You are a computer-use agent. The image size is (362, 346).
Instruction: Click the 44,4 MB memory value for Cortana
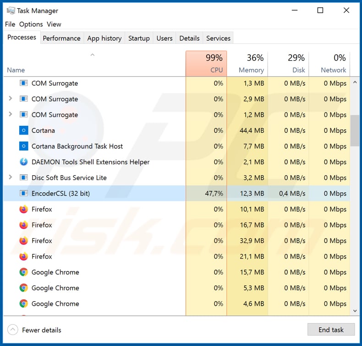[252, 130]
